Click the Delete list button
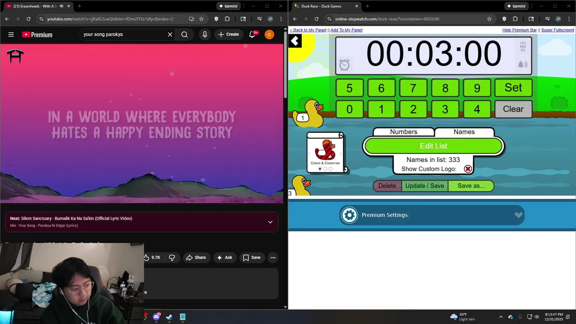 pyautogui.click(x=387, y=186)
